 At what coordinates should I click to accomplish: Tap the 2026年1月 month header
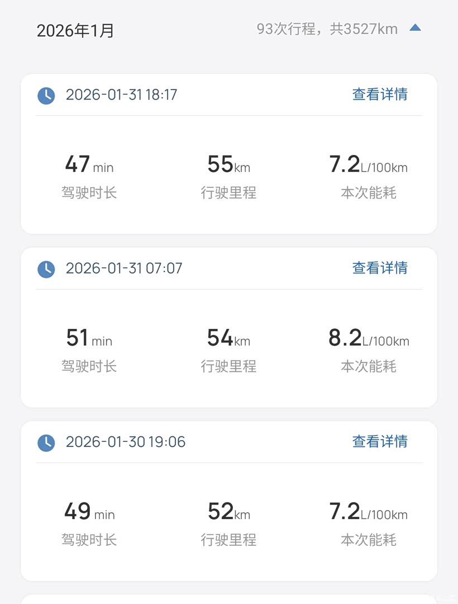click(x=75, y=30)
